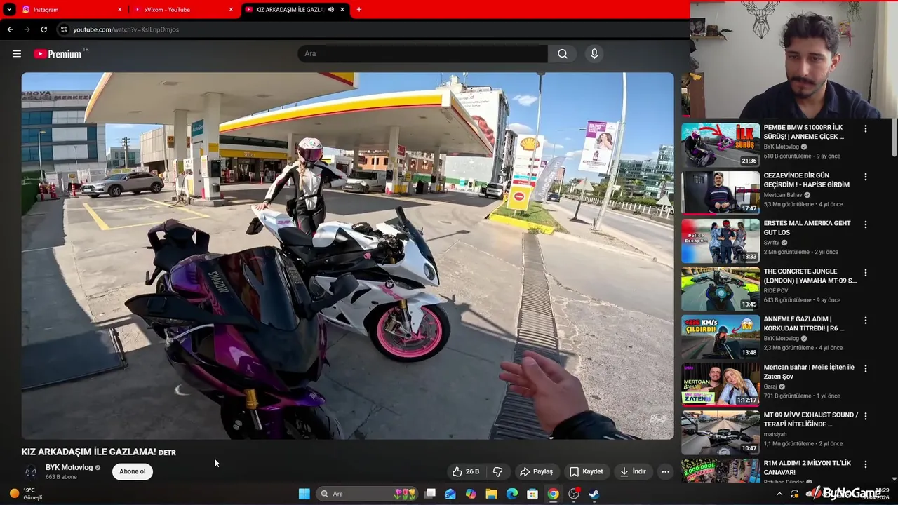Open Mertcan Bahar Melis İşiten thumbnail
The width and height of the screenshot is (898, 505).
click(x=721, y=384)
